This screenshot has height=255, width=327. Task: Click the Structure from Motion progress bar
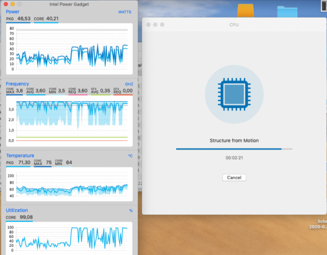pyautogui.click(x=234, y=148)
